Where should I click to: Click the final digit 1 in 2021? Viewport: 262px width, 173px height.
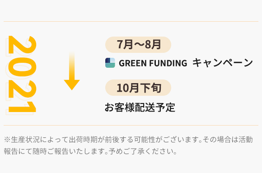(22, 107)
